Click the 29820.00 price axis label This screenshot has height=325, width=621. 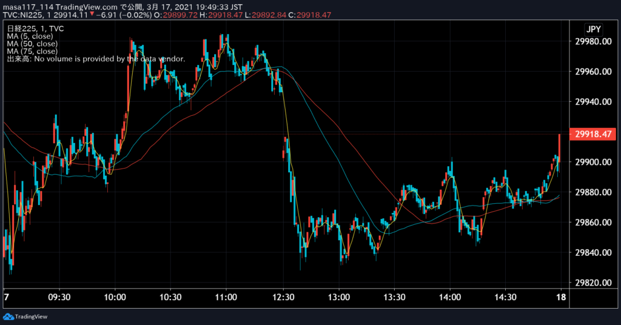click(593, 283)
